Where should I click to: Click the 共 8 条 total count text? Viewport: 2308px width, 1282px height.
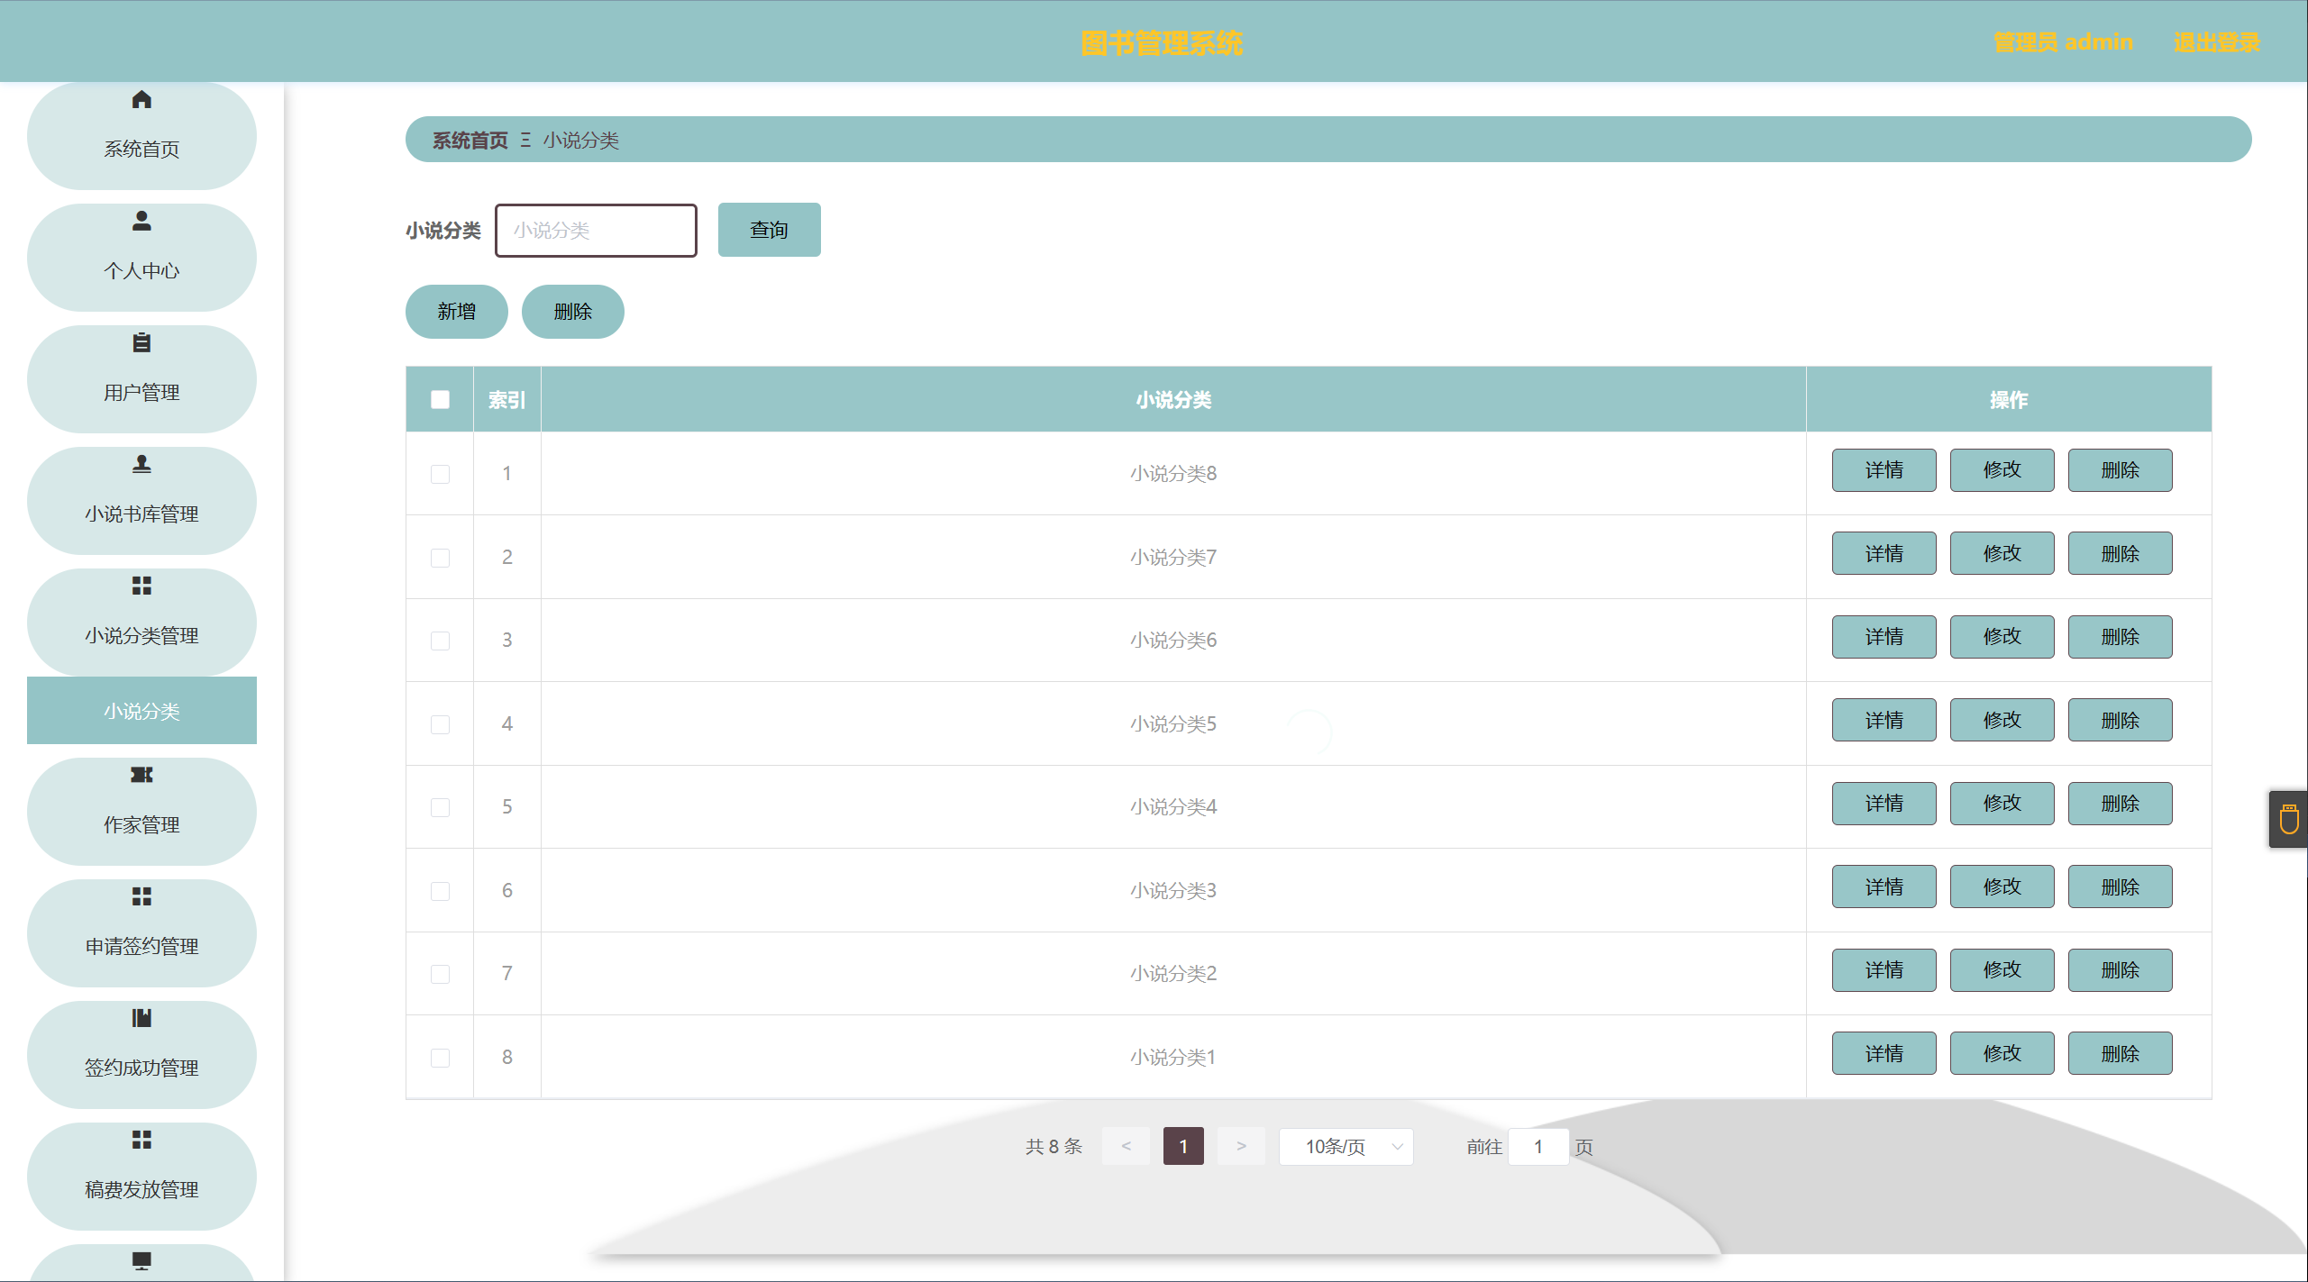point(1054,1147)
